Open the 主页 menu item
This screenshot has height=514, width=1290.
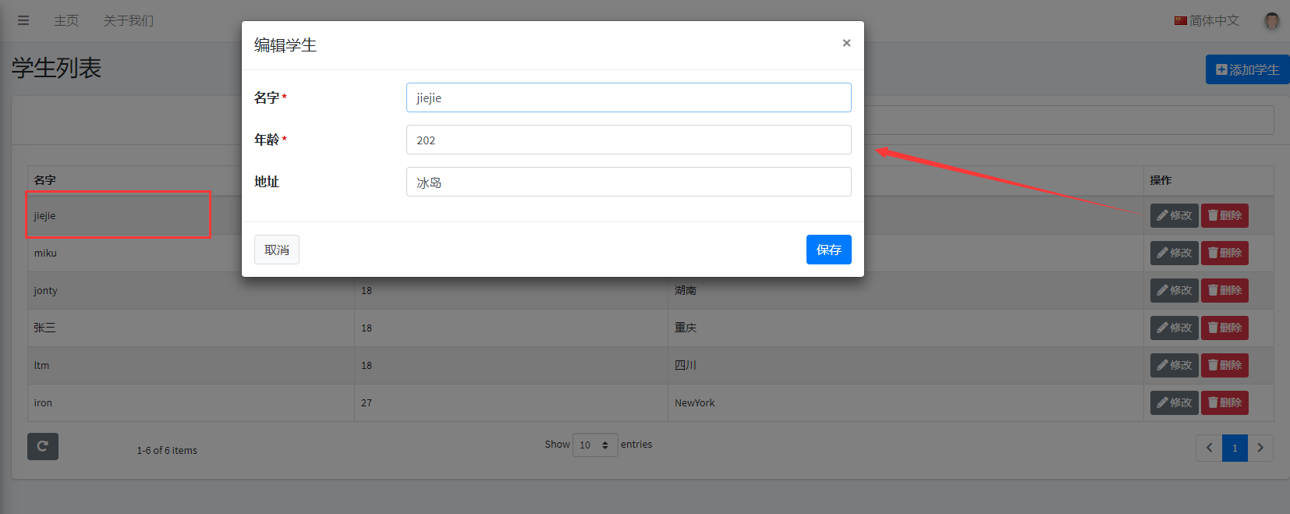click(x=66, y=20)
